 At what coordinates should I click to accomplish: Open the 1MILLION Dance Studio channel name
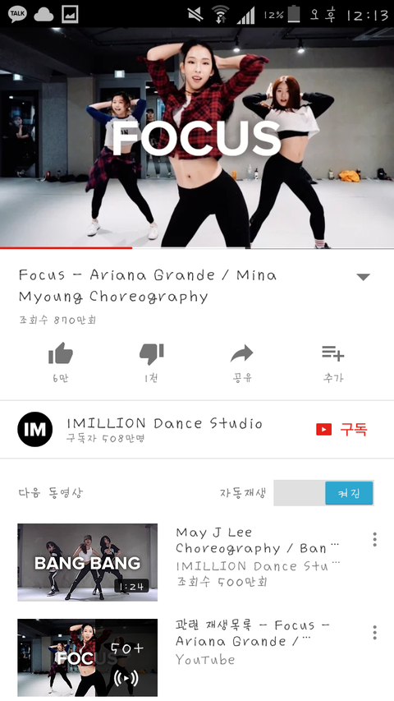click(x=164, y=423)
